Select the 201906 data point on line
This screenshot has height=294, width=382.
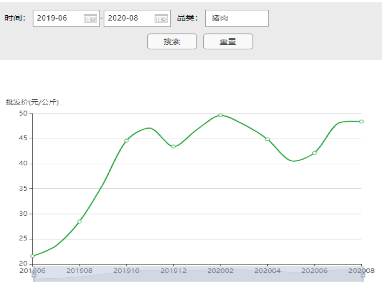tap(32, 256)
